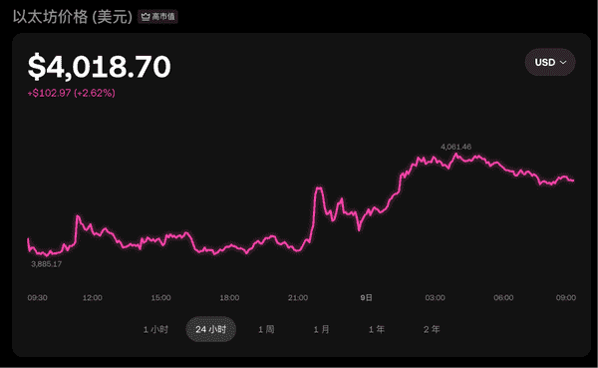Image resolution: width=598 pixels, height=368 pixels.
Task: Click the 03:00 time axis label
Action: click(x=435, y=298)
